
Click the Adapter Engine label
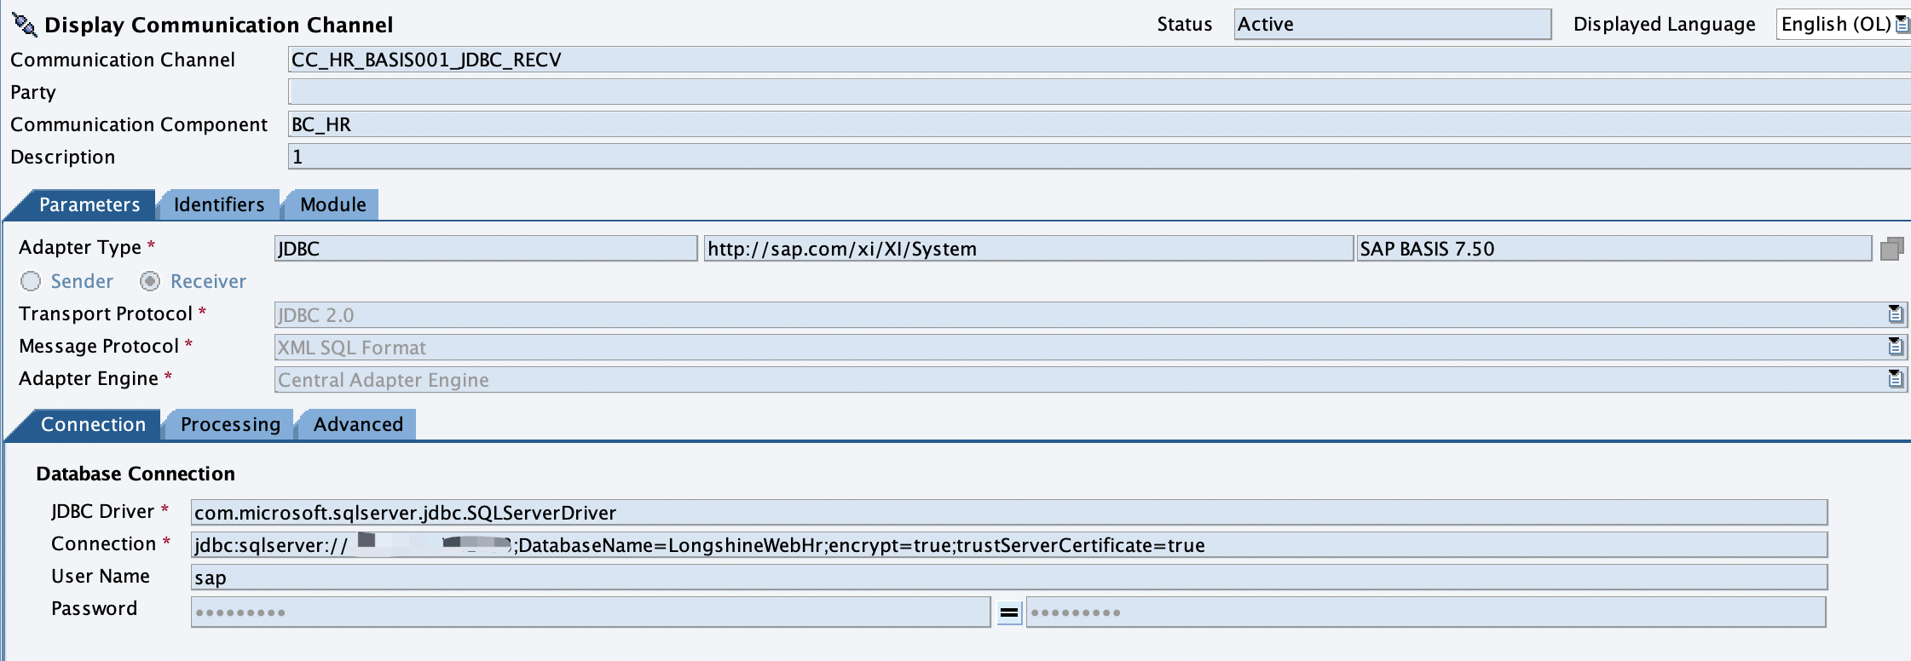tap(89, 378)
